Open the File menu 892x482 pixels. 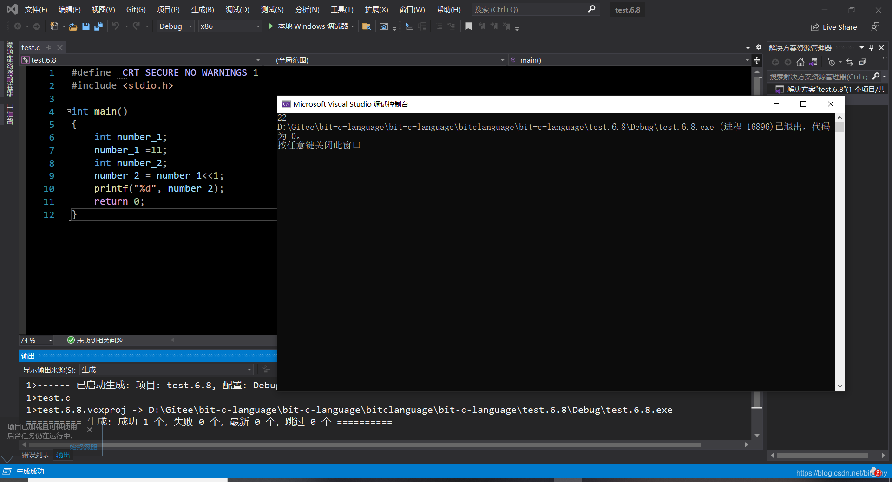click(x=36, y=9)
